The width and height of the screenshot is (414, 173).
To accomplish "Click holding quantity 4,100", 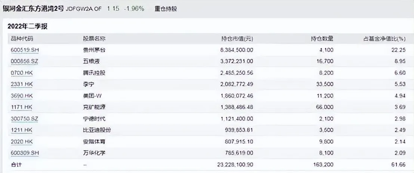I will (327, 50).
